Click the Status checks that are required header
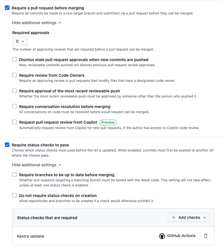This screenshot has width=223, height=251. coord(47,218)
